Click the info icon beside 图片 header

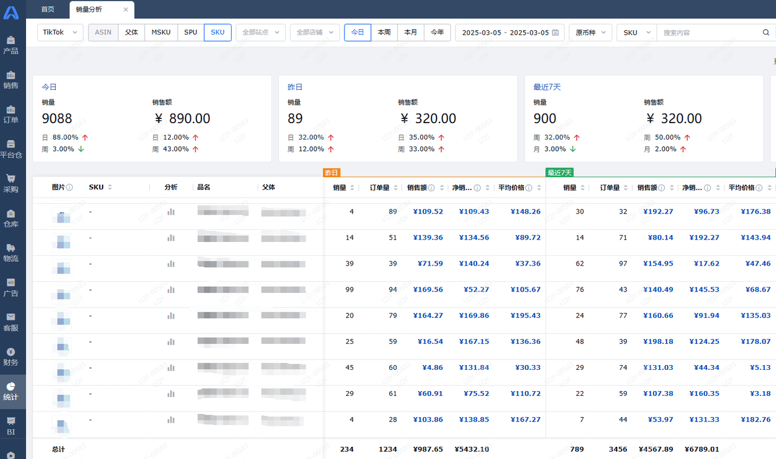click(70, 187)
